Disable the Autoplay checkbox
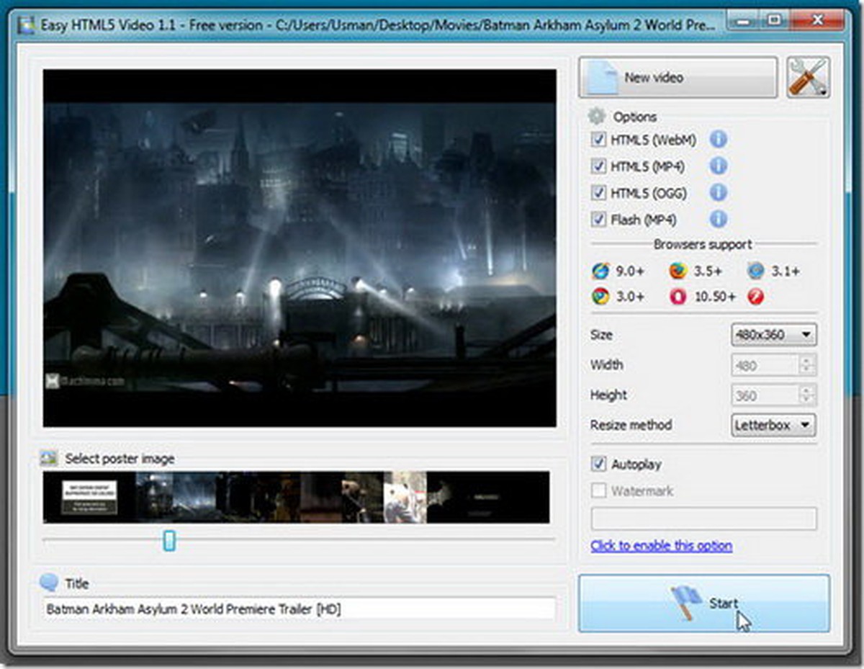The height and width of the screenshot is (669, 864). tap(598, 464)
